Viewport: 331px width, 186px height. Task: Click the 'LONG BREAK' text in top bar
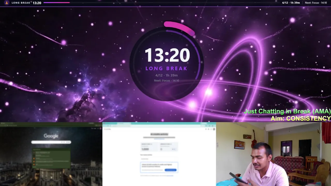click(x=21, y=3)
